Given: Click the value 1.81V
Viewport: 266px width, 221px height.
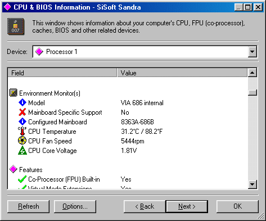Looking at the screenshot, I should click(x=129, y=151).
